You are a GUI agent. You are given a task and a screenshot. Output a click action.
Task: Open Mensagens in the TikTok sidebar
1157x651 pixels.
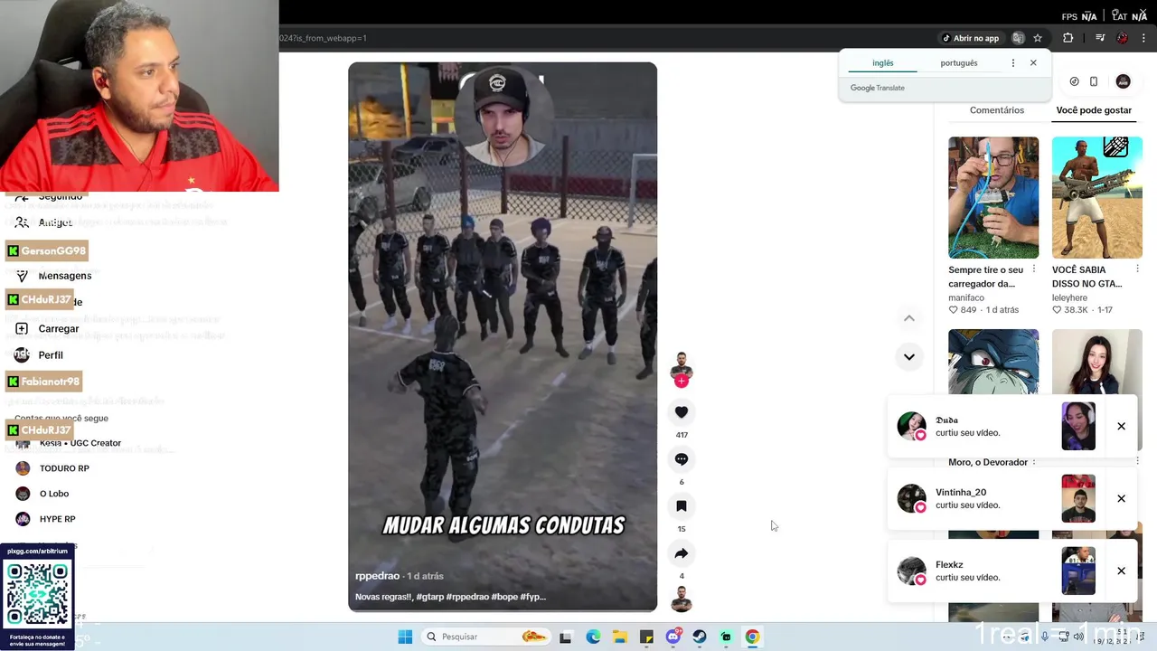pos(53,276)
